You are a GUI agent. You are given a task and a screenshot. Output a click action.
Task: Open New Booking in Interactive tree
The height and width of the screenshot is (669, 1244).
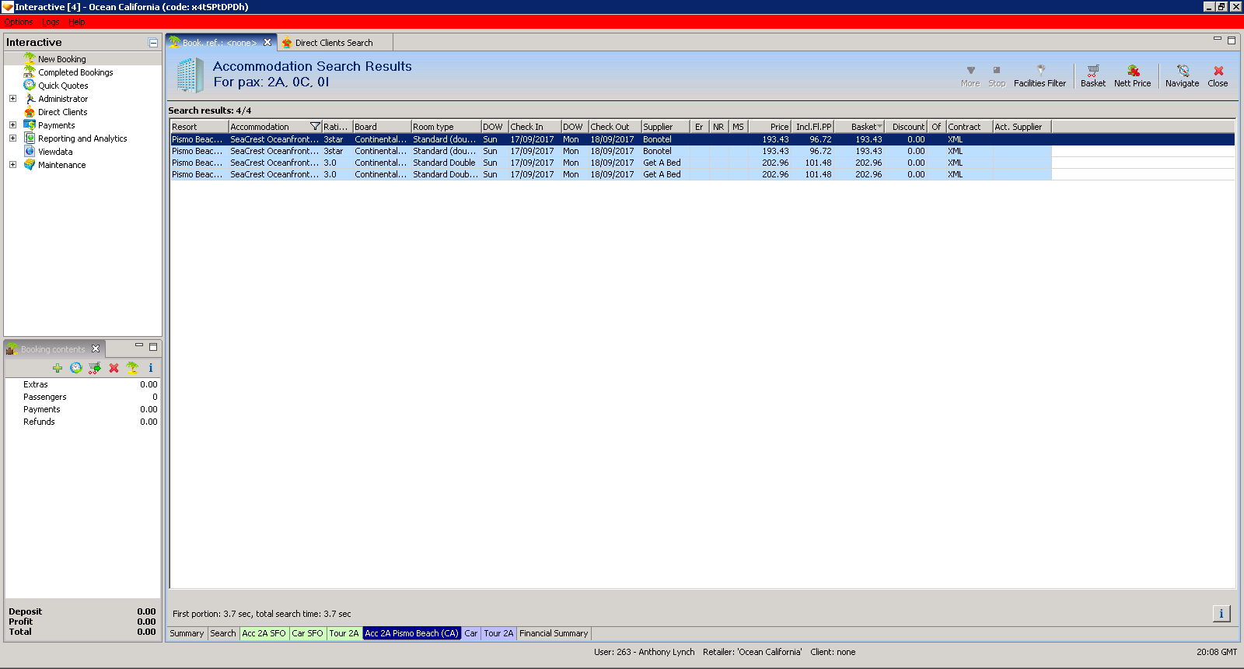[x=62, y=59]
